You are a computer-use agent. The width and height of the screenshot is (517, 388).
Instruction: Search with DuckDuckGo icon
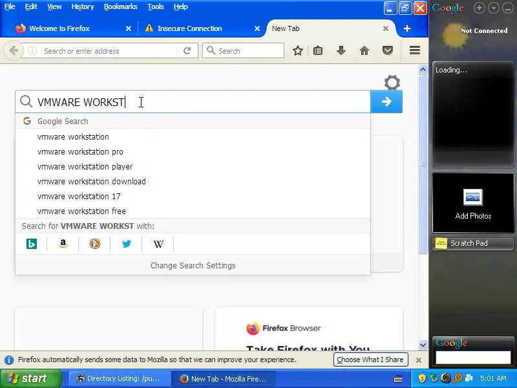tap(94, 244)
